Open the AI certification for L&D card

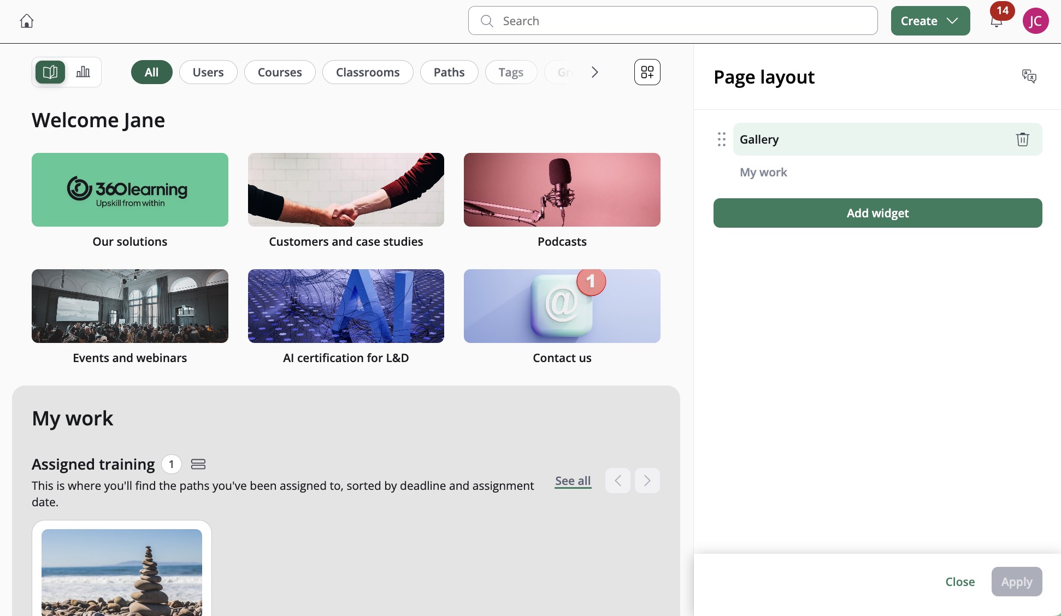(x=346, y=306)
